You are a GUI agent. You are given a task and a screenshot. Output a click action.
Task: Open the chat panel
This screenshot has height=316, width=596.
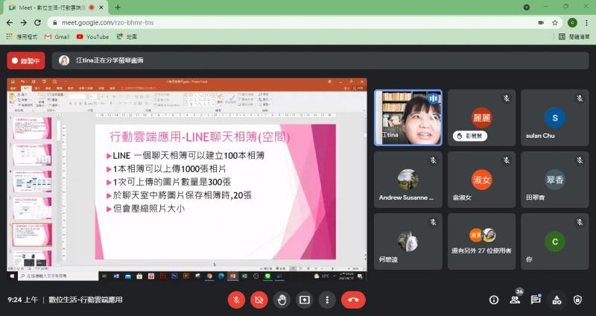536,300
